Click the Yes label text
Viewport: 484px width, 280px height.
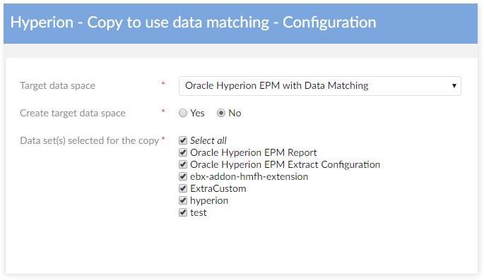pos(197,113)
